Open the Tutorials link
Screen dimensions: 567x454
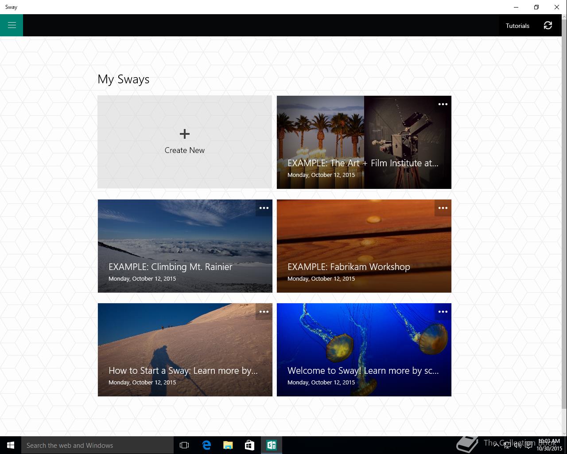pyautogui.click(x=517, y=26)
